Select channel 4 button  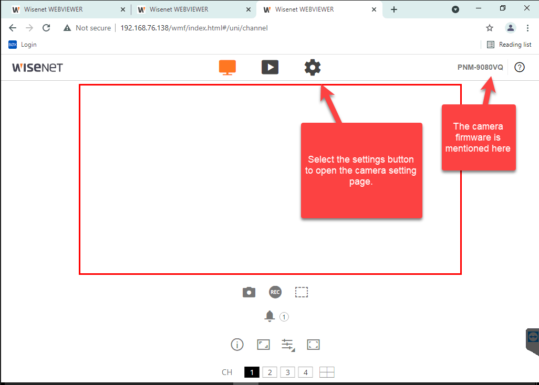(305, 372)
